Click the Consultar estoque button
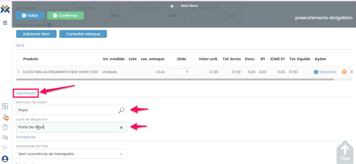The image size is (356, 164). 83,34
